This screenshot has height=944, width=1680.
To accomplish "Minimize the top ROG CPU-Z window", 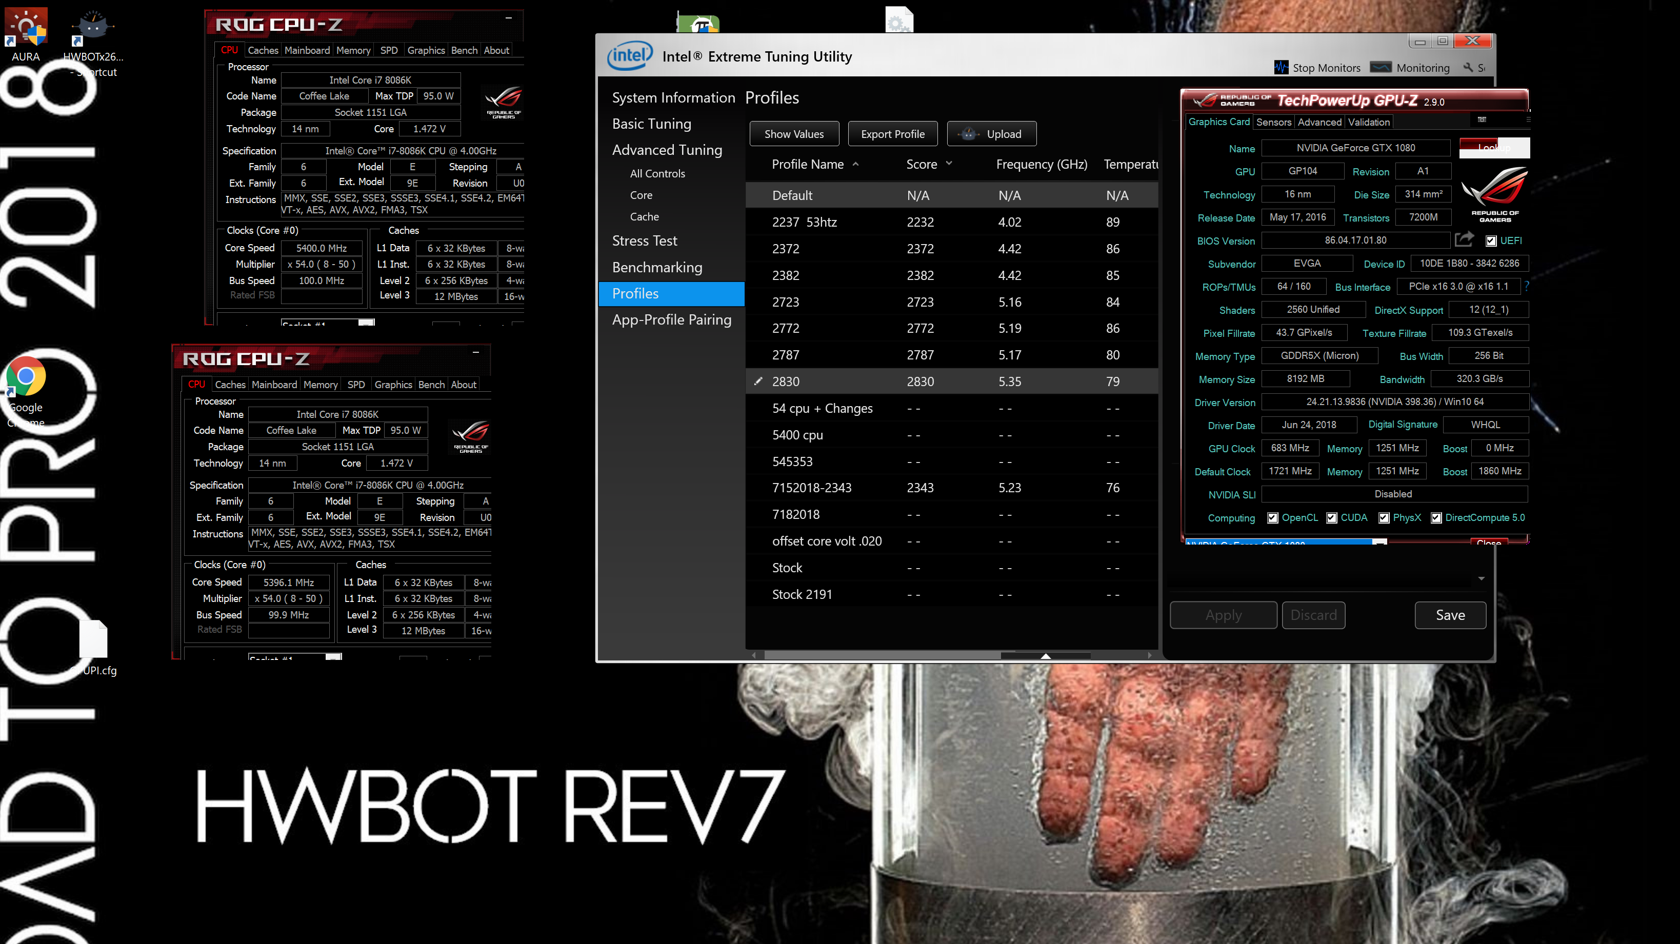I will click(x=509, y=17).
